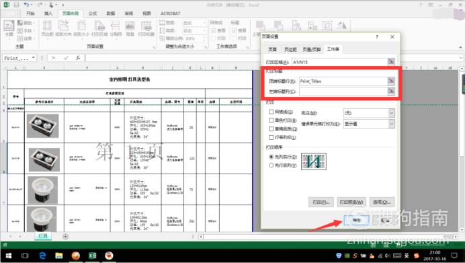Click the formula bar cancel X icon

click(53, 58)
